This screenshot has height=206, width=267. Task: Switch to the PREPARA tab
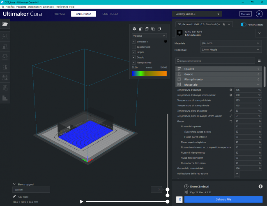click(x=59, y=14)
